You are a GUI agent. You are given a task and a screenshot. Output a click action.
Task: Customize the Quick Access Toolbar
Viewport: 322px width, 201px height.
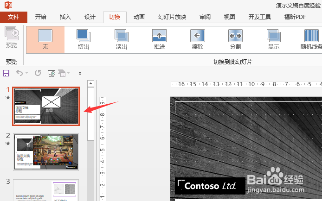[80, 73]
